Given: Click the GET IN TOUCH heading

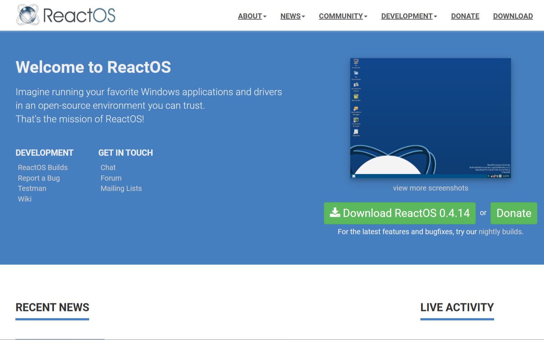Looking at the screenshot, I should 125,153.
